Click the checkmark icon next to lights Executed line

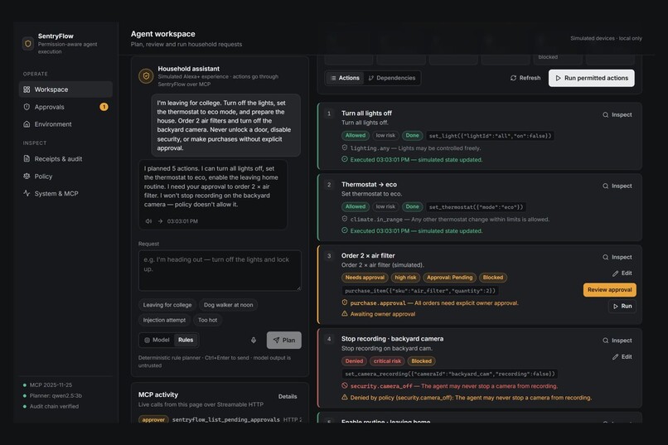[x=345, y=159]
